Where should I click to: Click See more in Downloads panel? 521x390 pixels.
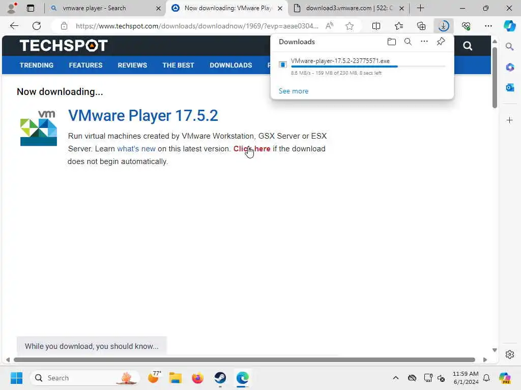click(x=294, y=91)
